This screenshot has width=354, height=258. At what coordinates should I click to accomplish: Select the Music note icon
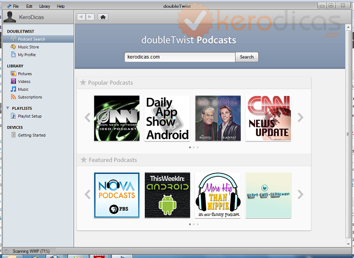(x=13, y=89)
